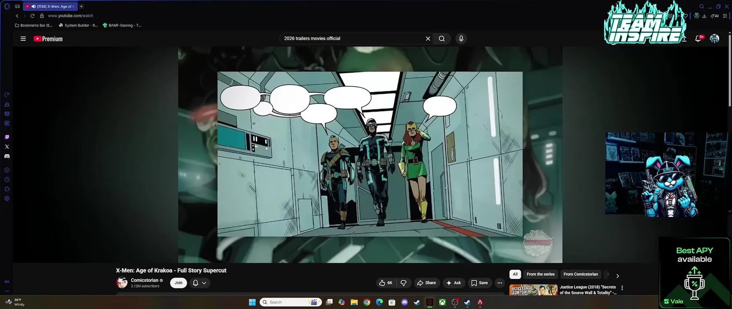Open a new tab with plus icon

[x=81, y=6]
